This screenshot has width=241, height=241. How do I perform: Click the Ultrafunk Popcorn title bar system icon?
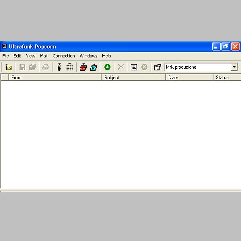coord(4,46)
